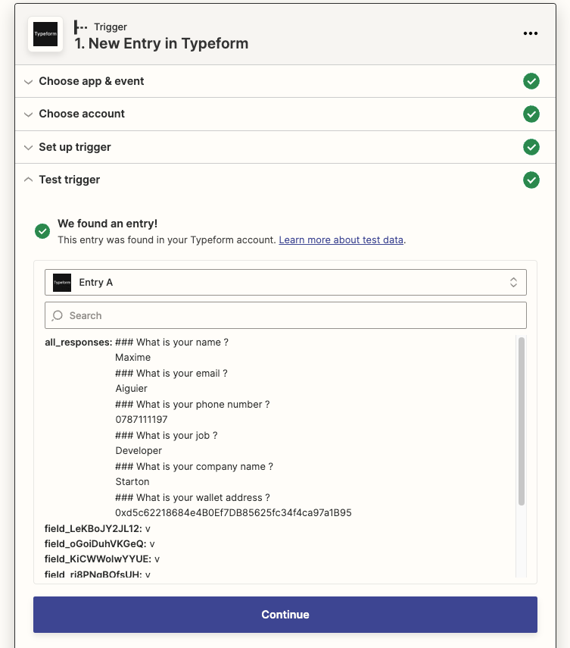570x648 pixels.
Task: Click the company name Starton
Action: pyautogui.click(x=132, y=481)
